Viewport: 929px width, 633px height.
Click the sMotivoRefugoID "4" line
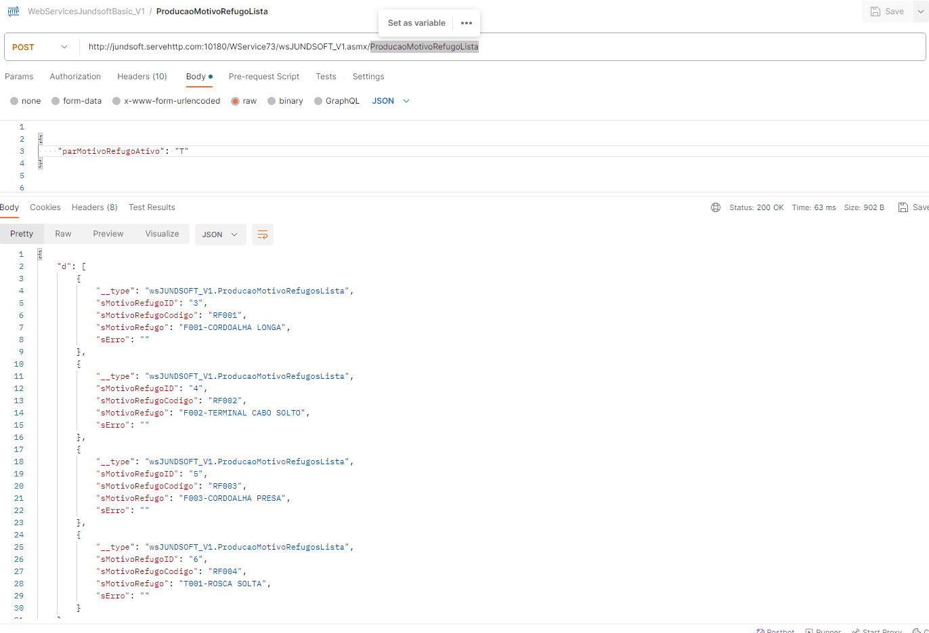click(x=152, y=388)
